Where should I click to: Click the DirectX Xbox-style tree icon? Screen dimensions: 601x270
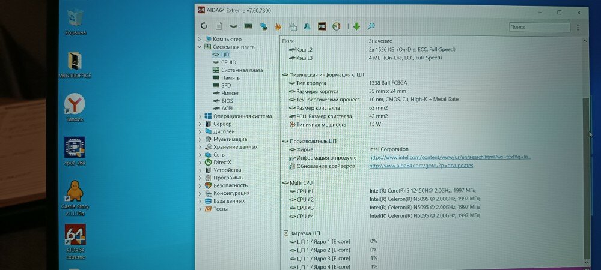[208, 162]
